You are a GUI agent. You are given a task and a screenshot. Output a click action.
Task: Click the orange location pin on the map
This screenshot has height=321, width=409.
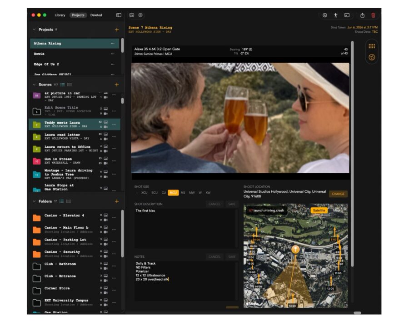pos(295,249)
